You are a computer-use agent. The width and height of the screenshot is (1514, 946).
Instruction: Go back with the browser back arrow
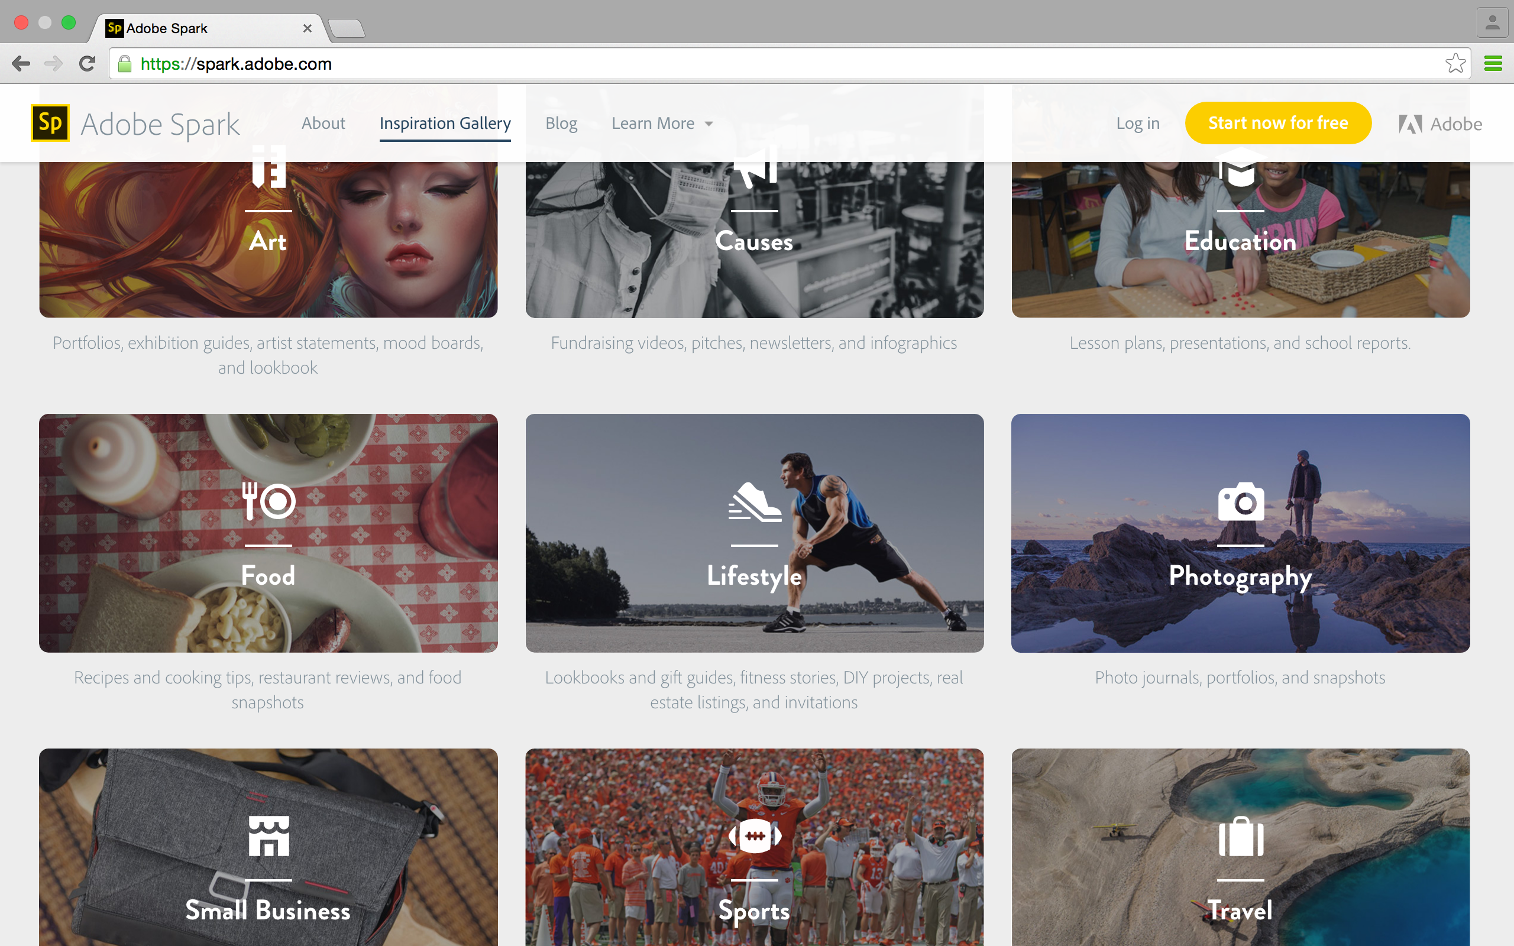point(21,63)
